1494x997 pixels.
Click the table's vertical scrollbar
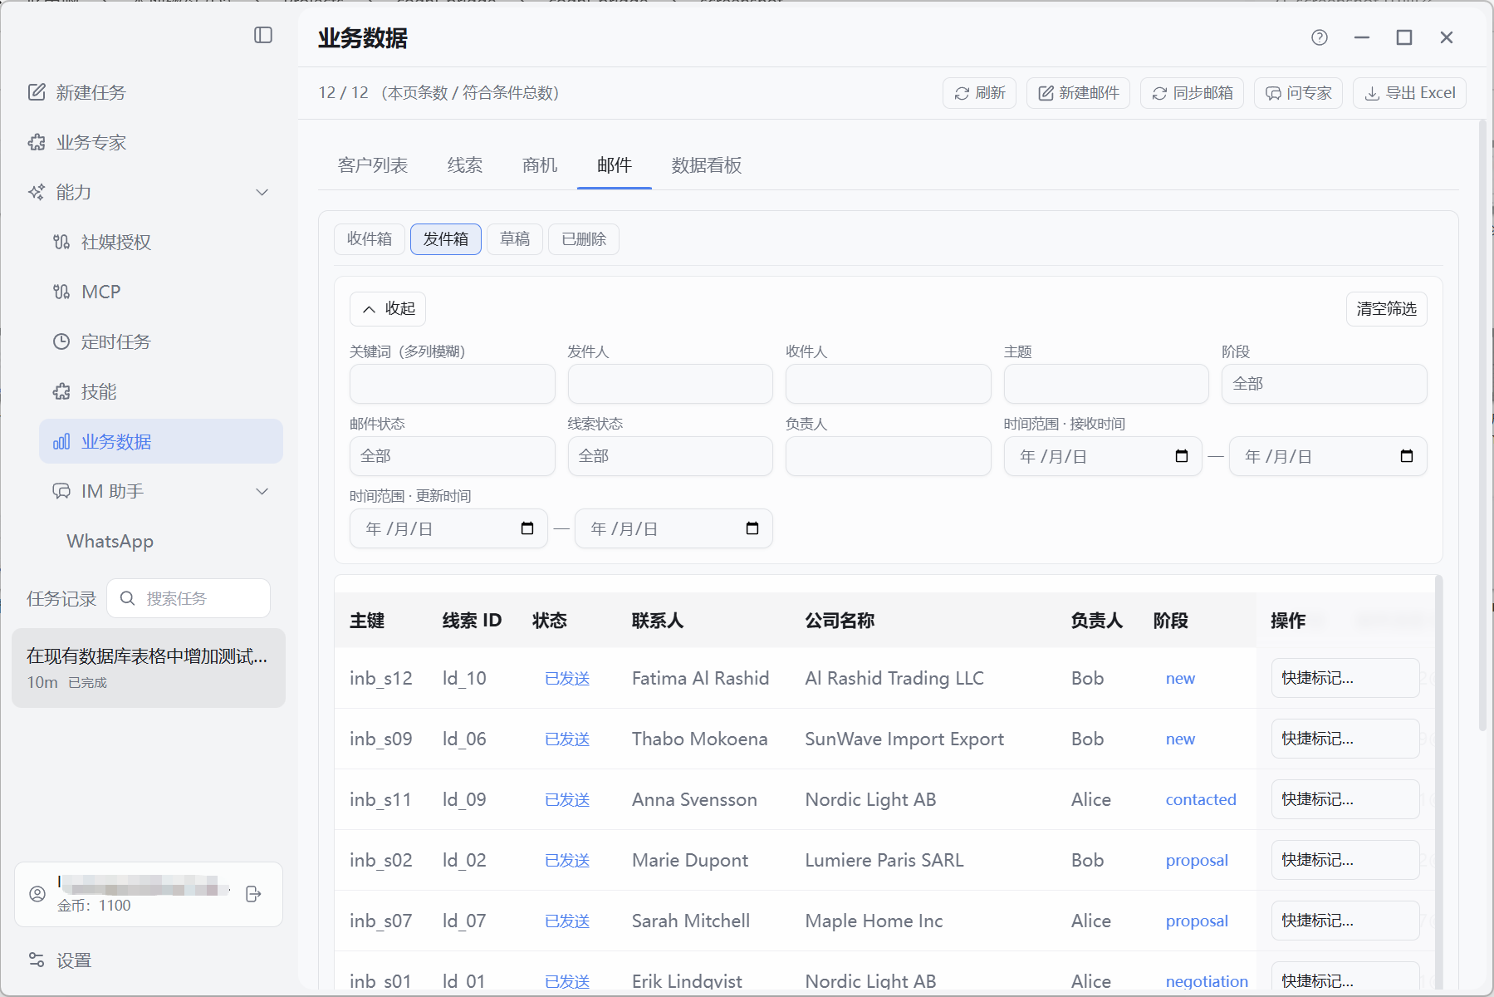1438,781
